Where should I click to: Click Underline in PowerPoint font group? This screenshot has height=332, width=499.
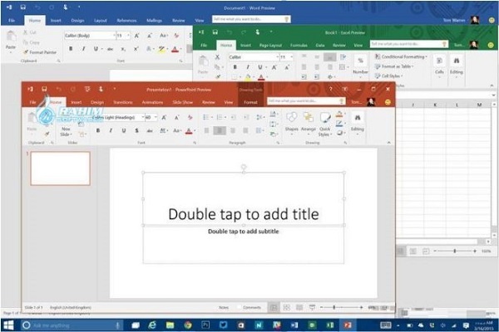[124, 130]
